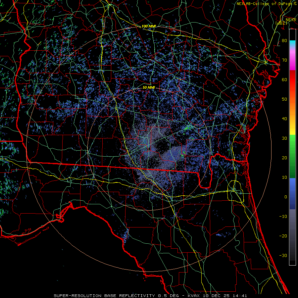Select the -10 value on dBZ scale

(283, 217)
